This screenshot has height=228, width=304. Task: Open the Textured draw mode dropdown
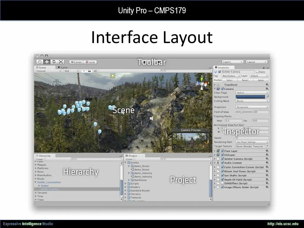click(48, 71)
